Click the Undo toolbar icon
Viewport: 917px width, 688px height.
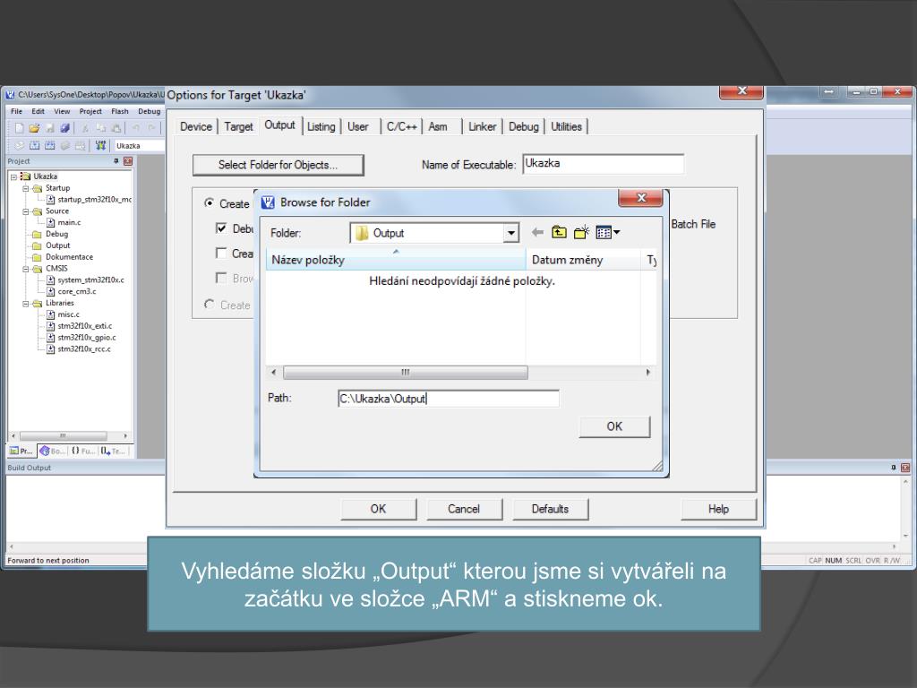click(x=136, y=128)
